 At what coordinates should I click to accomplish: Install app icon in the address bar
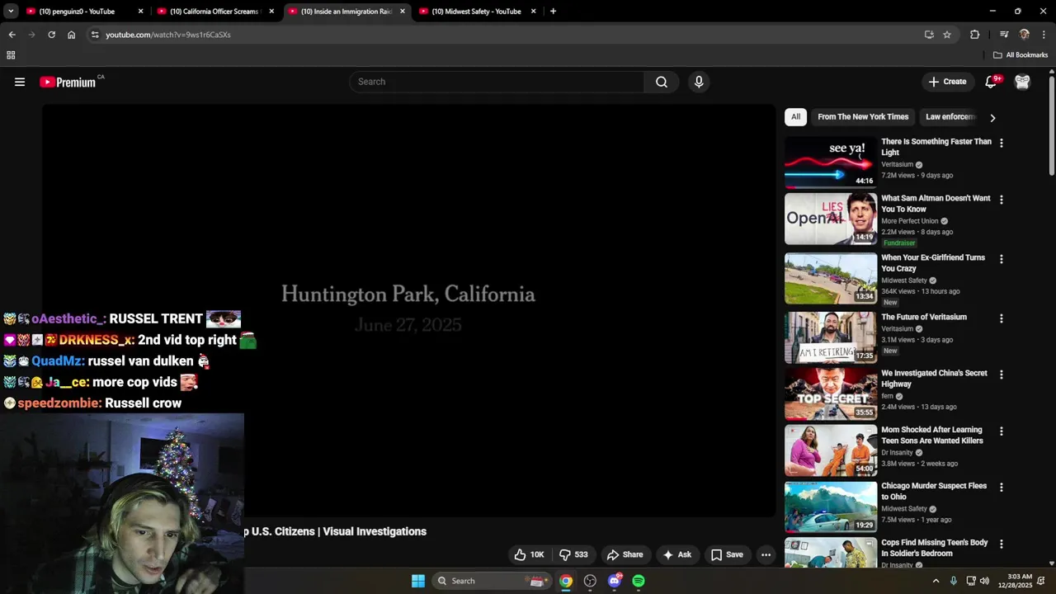(929, 35)
